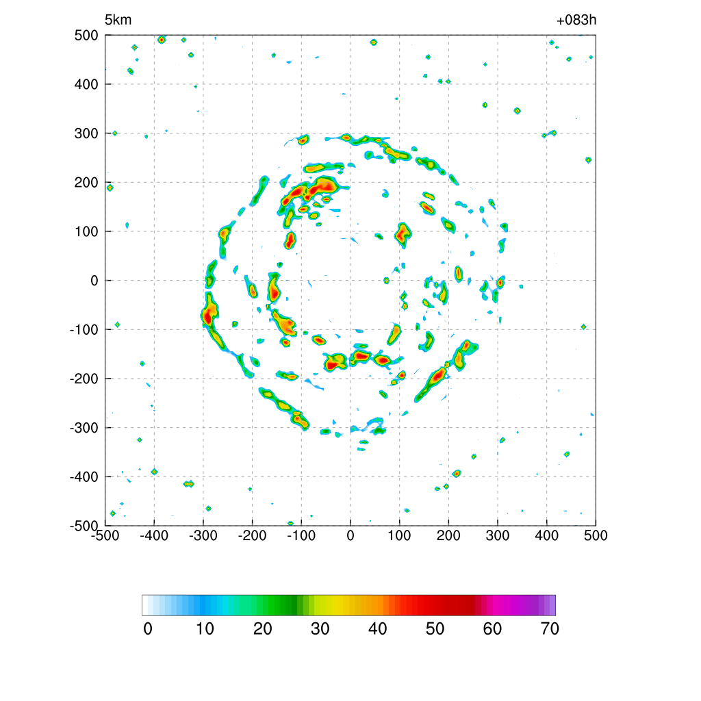701x701 pixels.
Task: Click the y-axis tick label '-200'
Action: coord(84,379)
